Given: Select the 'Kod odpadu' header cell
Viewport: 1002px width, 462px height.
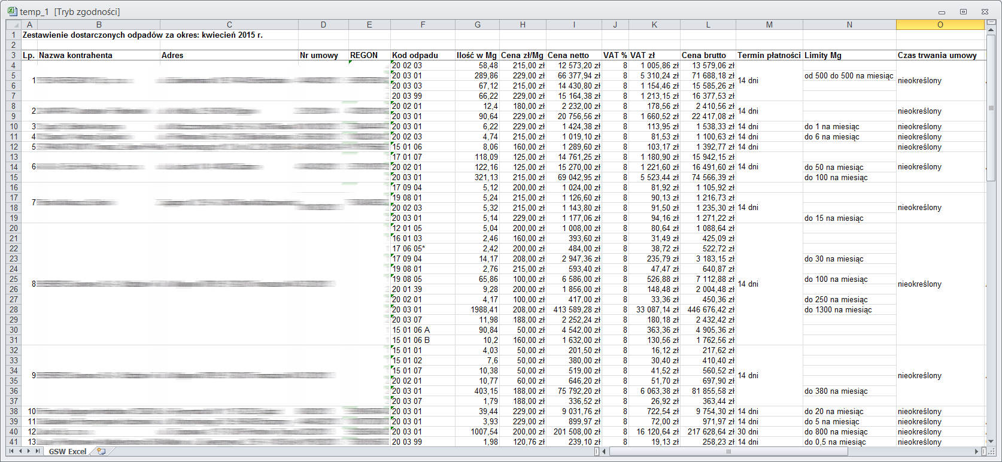Looking at the screenshot, I should coord(423,55).
